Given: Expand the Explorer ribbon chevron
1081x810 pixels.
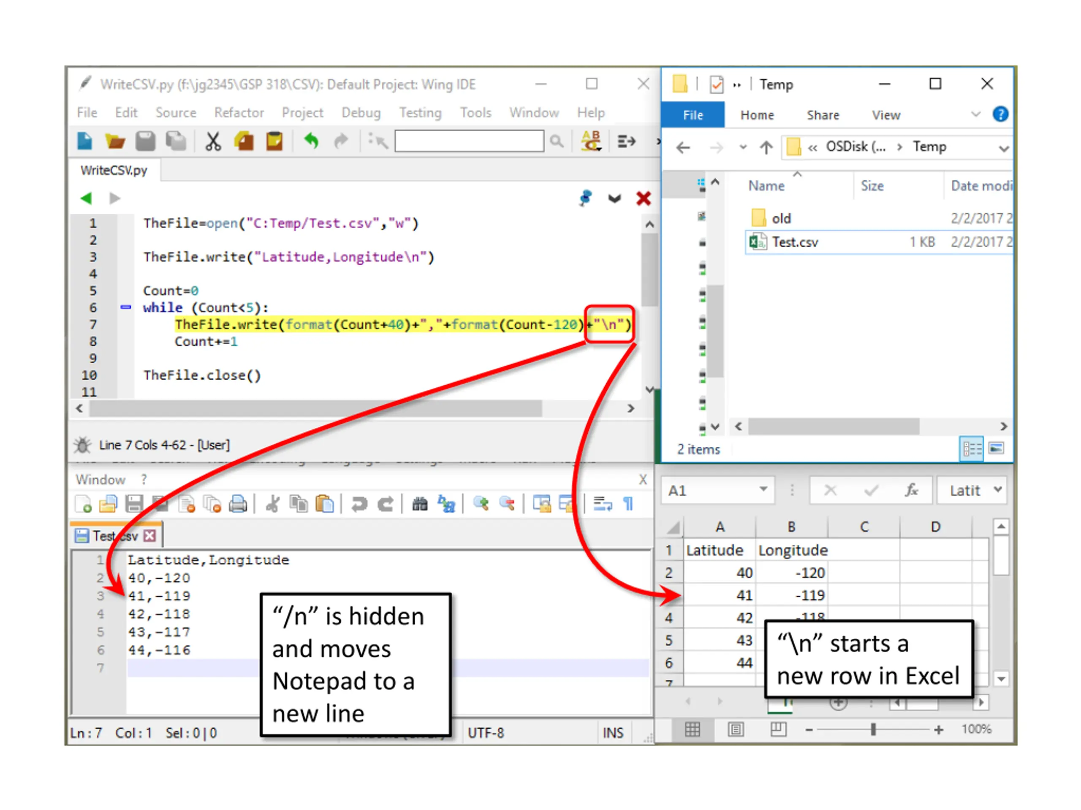Looking at the screenshot, I should tap(976, 115).
